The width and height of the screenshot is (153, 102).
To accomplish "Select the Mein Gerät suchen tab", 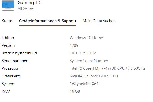I will [x=99, y=21].
